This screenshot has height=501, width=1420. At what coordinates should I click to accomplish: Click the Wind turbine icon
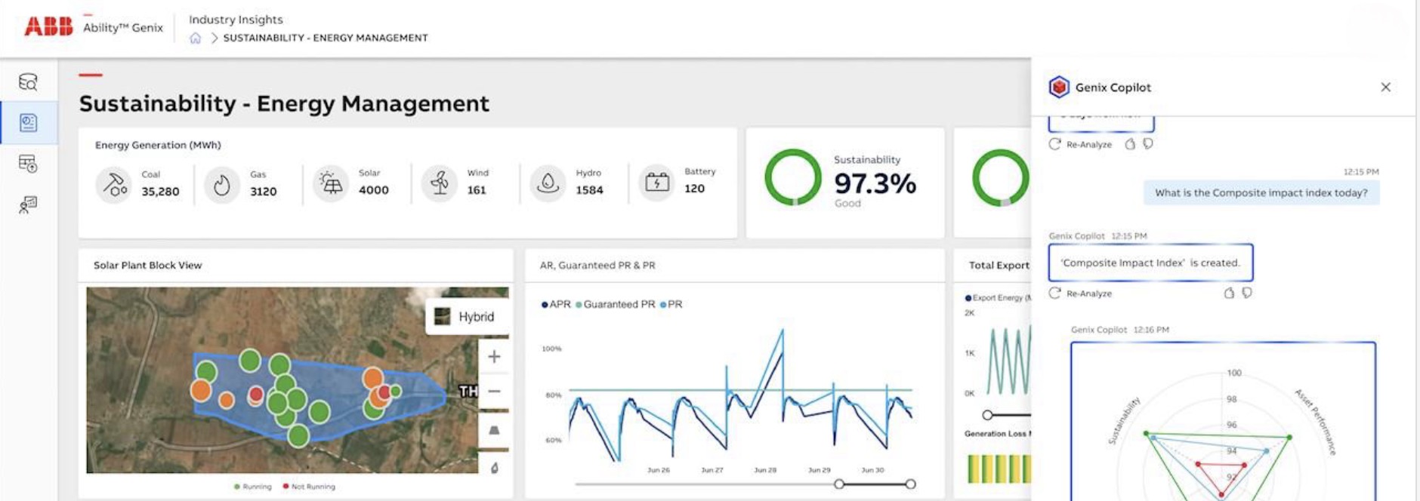pos(440,183)
